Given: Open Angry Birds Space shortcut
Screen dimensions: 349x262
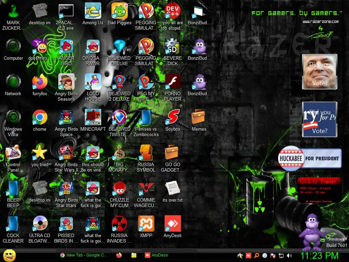Looking at the screenshot, I should tap(66, 123).
